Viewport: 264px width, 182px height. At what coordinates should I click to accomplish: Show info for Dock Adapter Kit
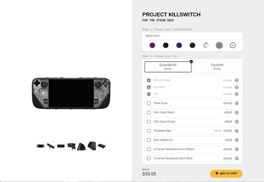(237, 140)
